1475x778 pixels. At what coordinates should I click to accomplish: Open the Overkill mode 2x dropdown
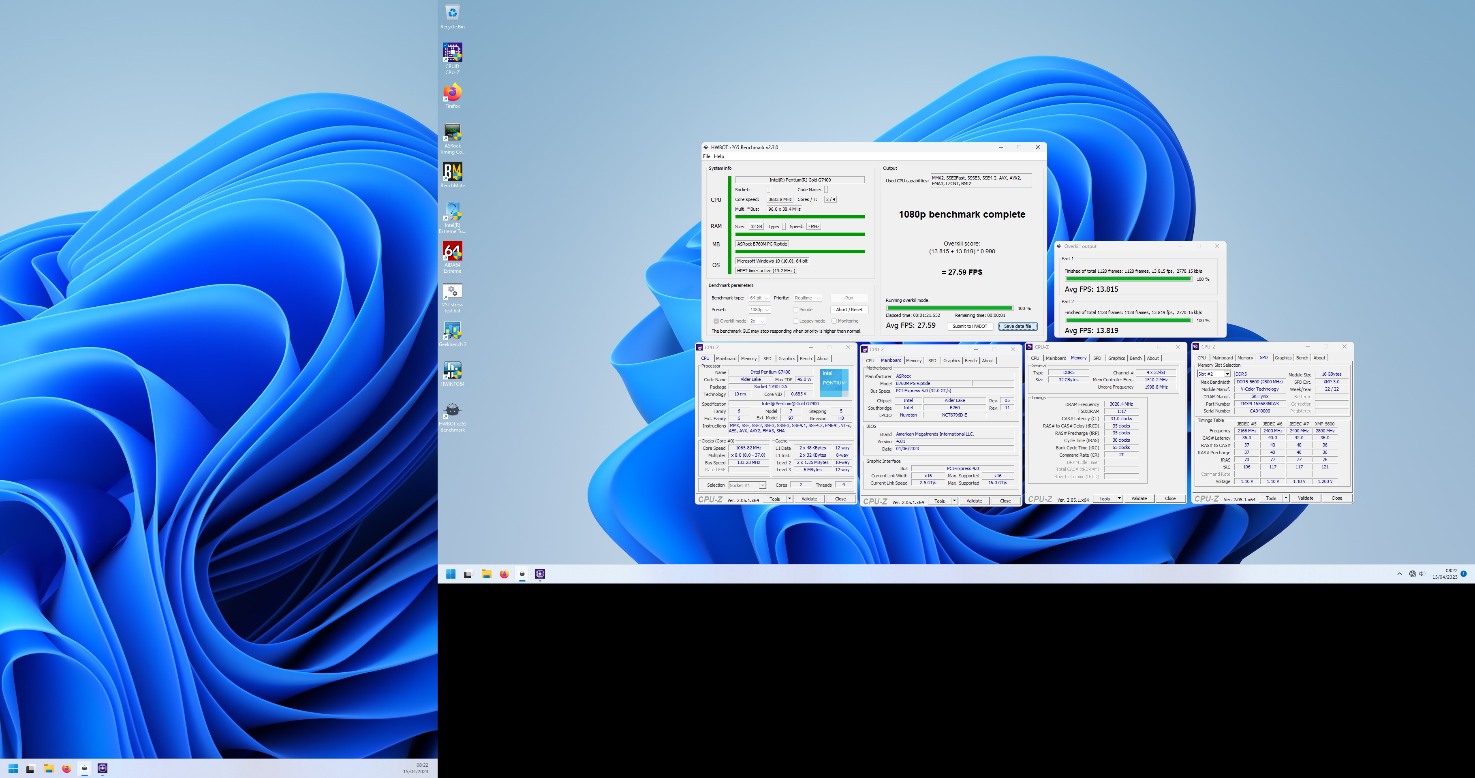click(757, 321)
